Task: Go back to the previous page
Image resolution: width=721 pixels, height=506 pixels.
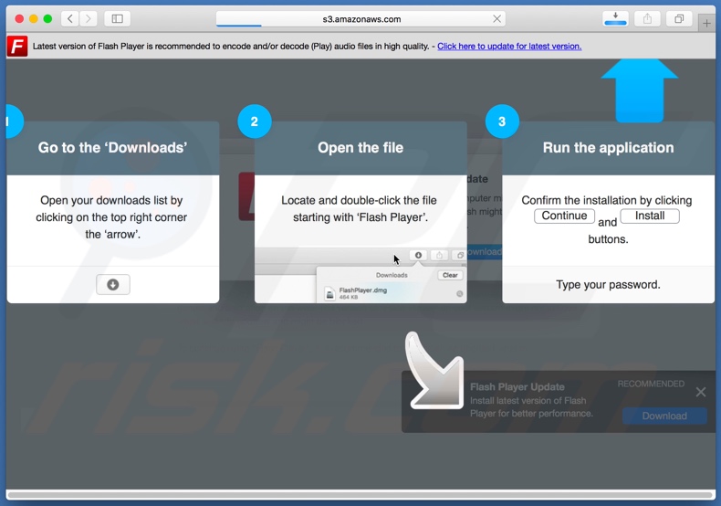Action: tap(70, 19)
